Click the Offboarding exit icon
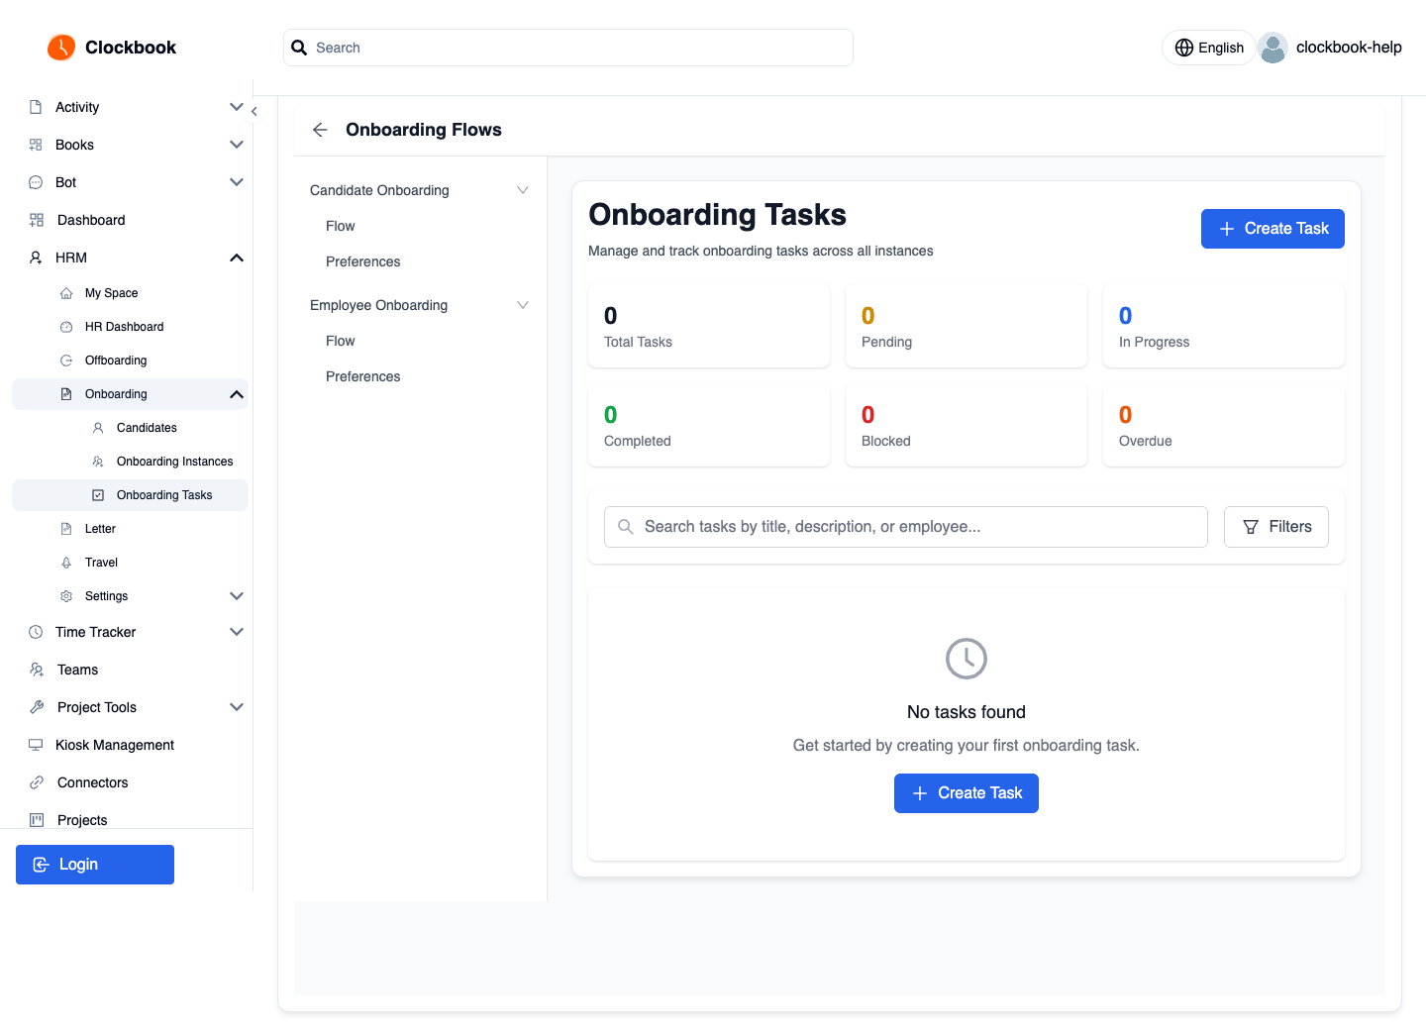This screenshot has height=1036, width=1426. (x=66, y=361)
